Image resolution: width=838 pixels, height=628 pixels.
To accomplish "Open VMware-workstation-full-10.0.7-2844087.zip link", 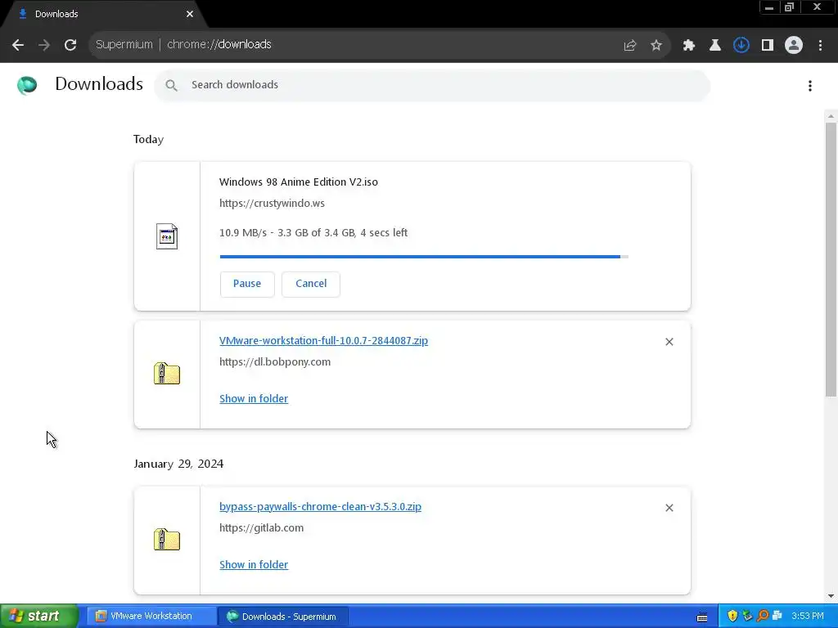I will pyautogui.click(x=323, y=341).
